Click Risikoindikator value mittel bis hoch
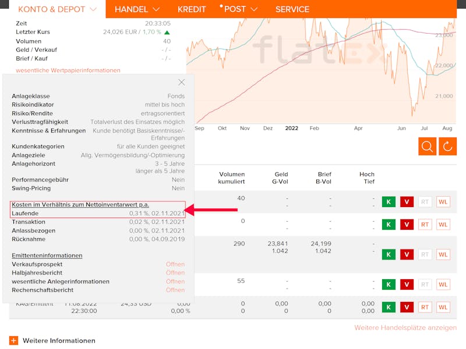Viewport: 466px width, 349px height. [165, 105]
